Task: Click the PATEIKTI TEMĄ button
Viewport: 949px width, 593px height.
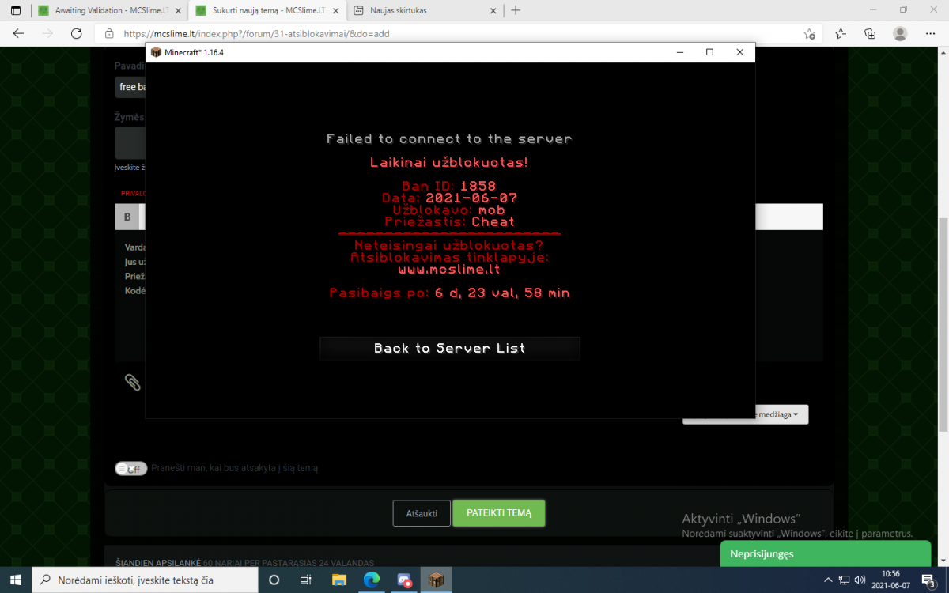Action: (x=499, y=513)
